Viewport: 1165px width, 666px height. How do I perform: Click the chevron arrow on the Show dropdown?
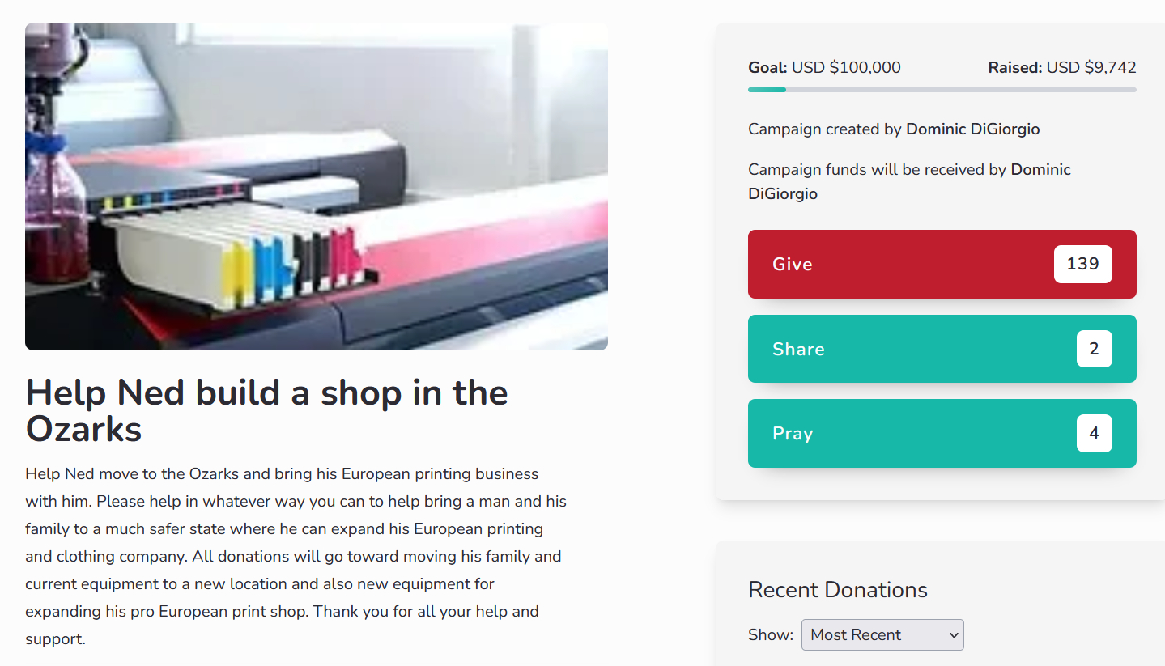pyautogui.click(x=953, y=635)
